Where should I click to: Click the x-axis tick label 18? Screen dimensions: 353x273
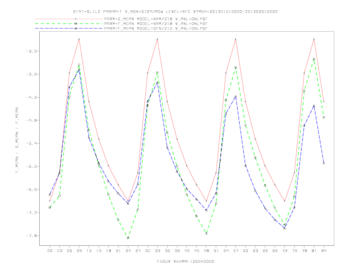(108, 251)
